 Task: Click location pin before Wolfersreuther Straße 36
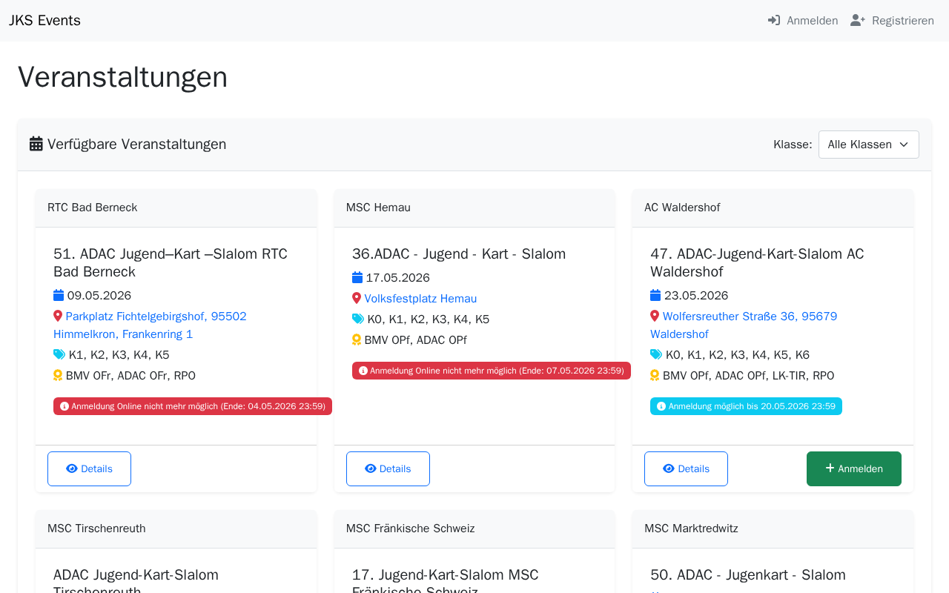[655, 316]
